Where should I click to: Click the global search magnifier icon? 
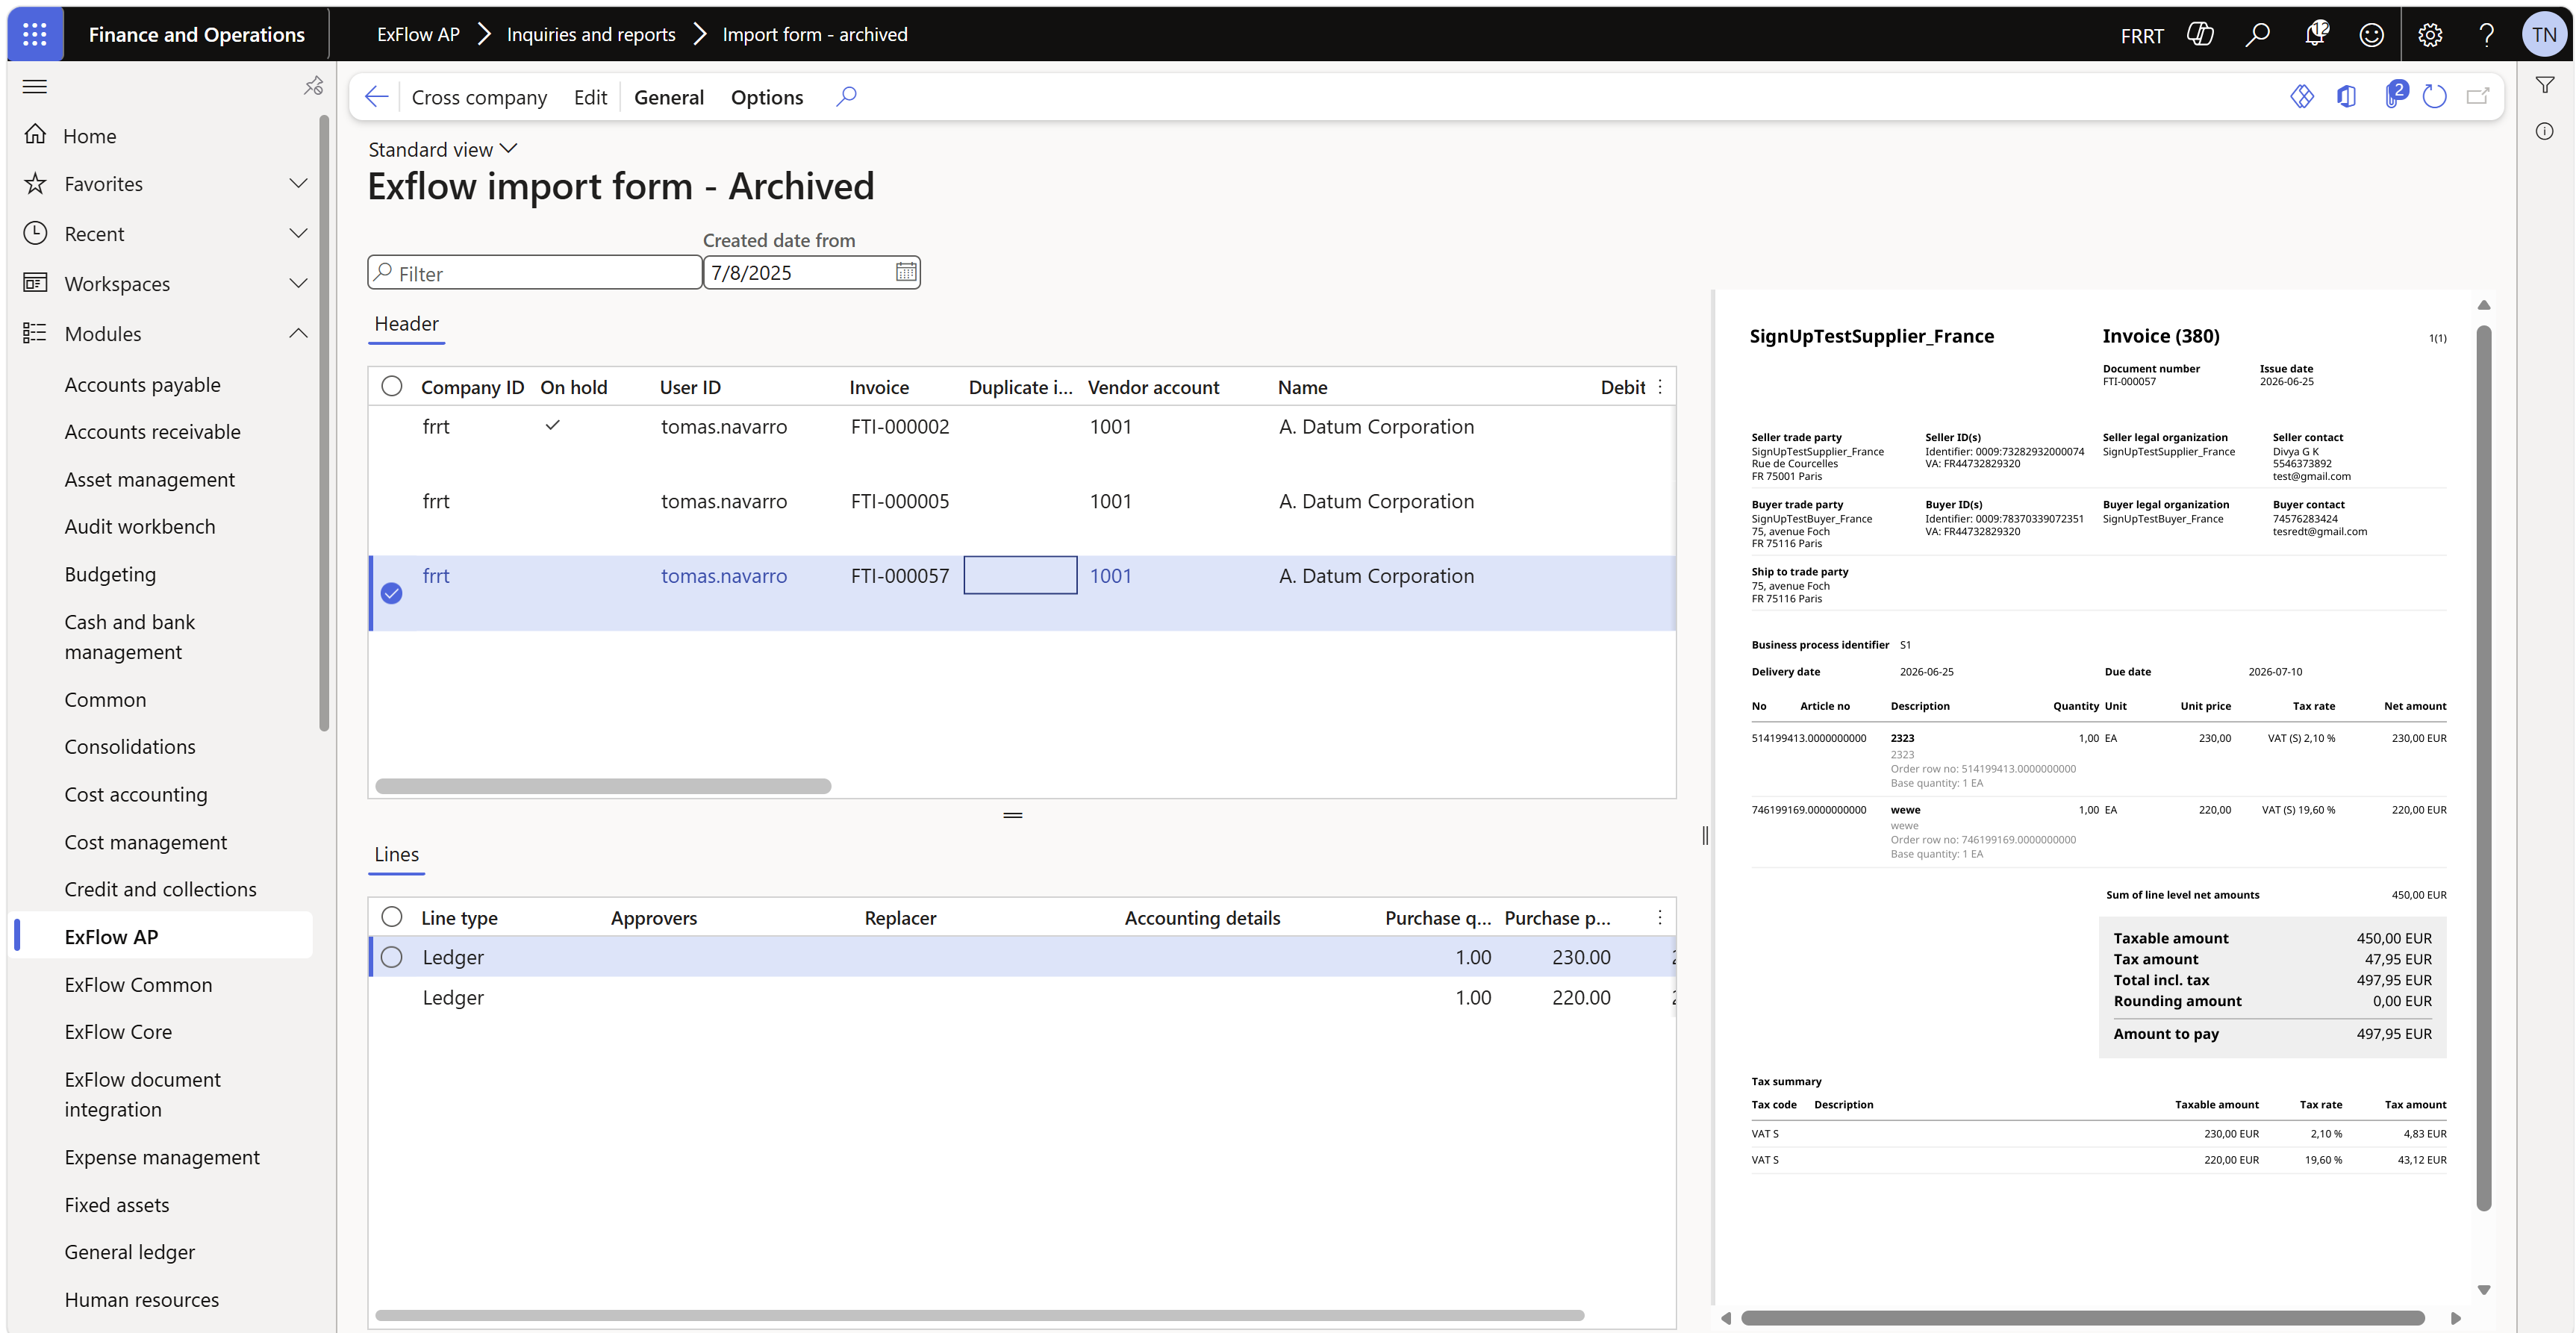point(2257,35)
